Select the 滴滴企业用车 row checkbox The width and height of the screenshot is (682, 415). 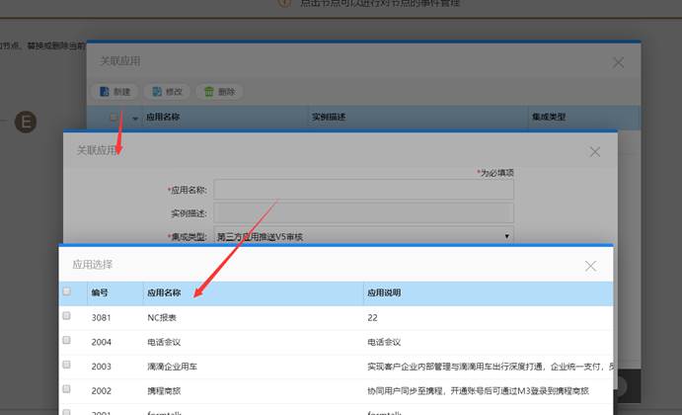(66, 365)
